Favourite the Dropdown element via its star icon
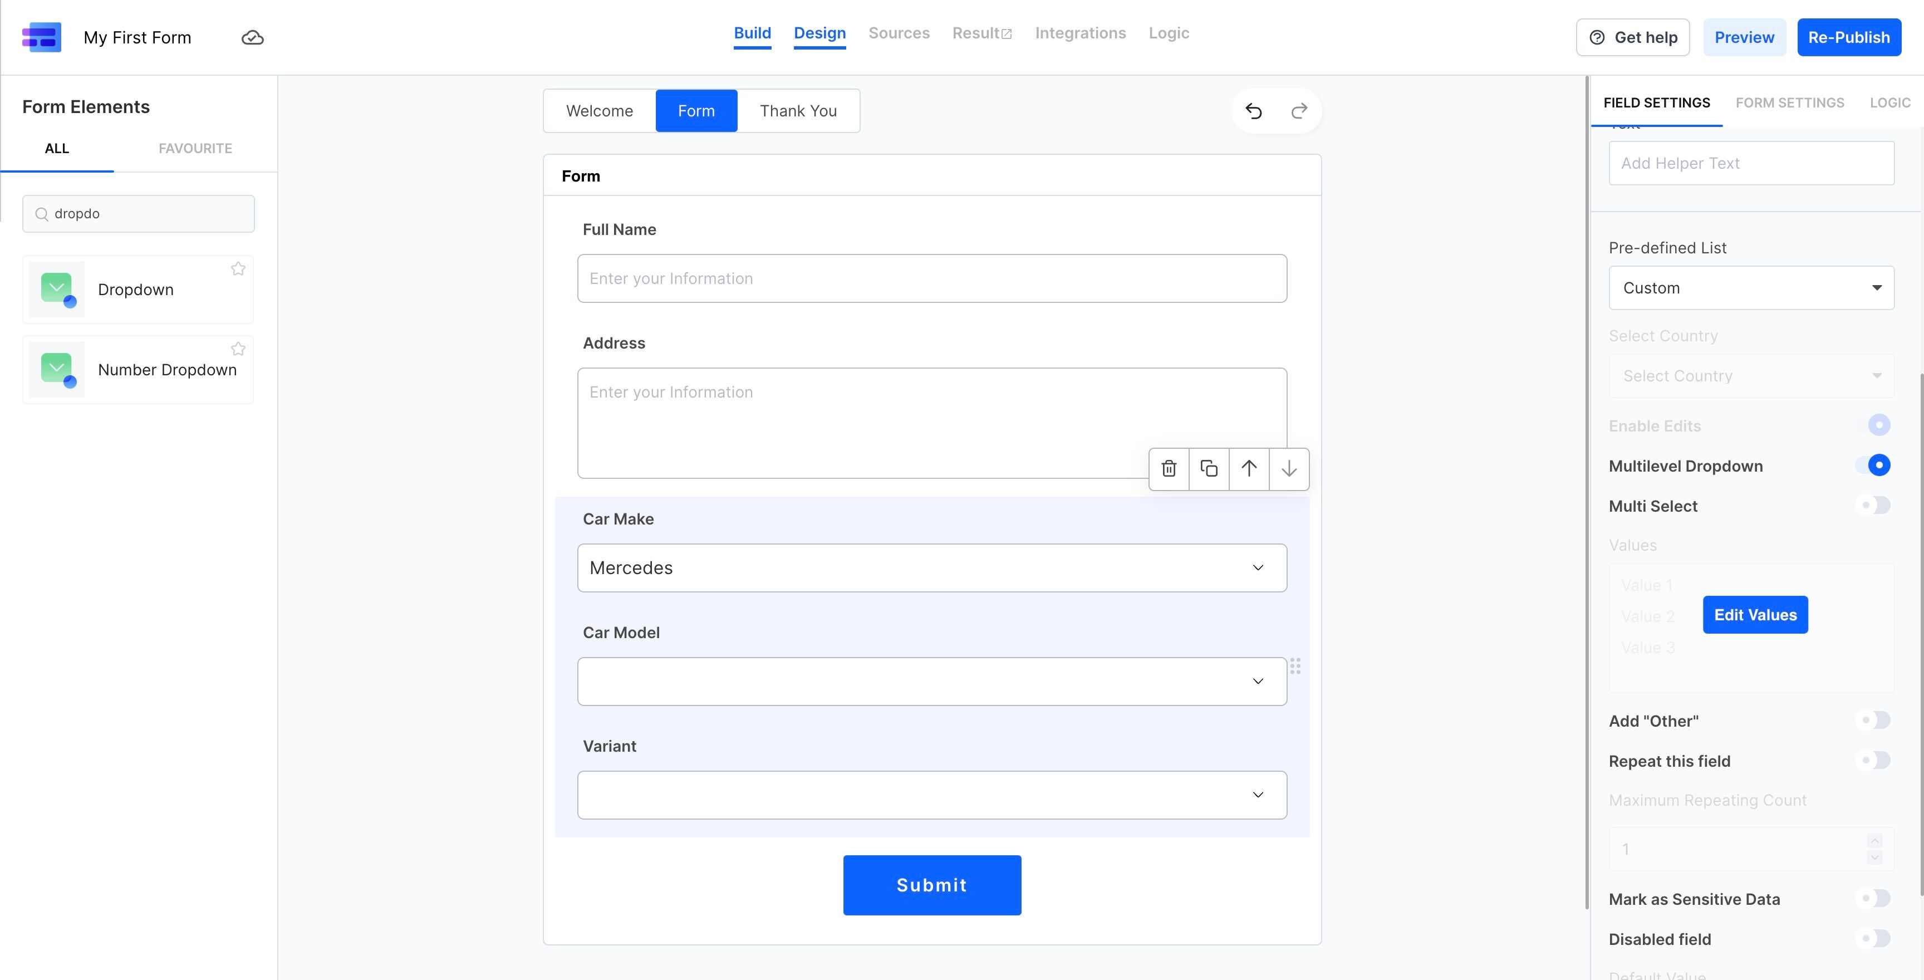 (x=238, y=268)
